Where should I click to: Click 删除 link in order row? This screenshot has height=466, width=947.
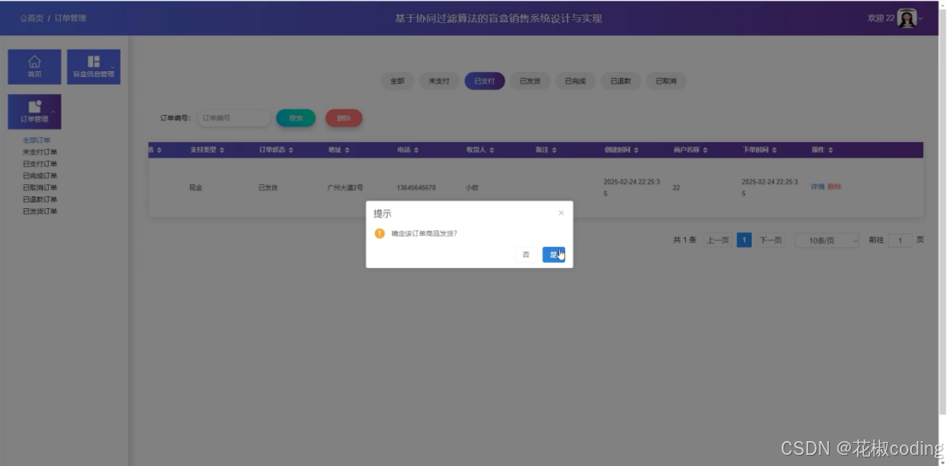pyautogui.click(x=834, y=187)
